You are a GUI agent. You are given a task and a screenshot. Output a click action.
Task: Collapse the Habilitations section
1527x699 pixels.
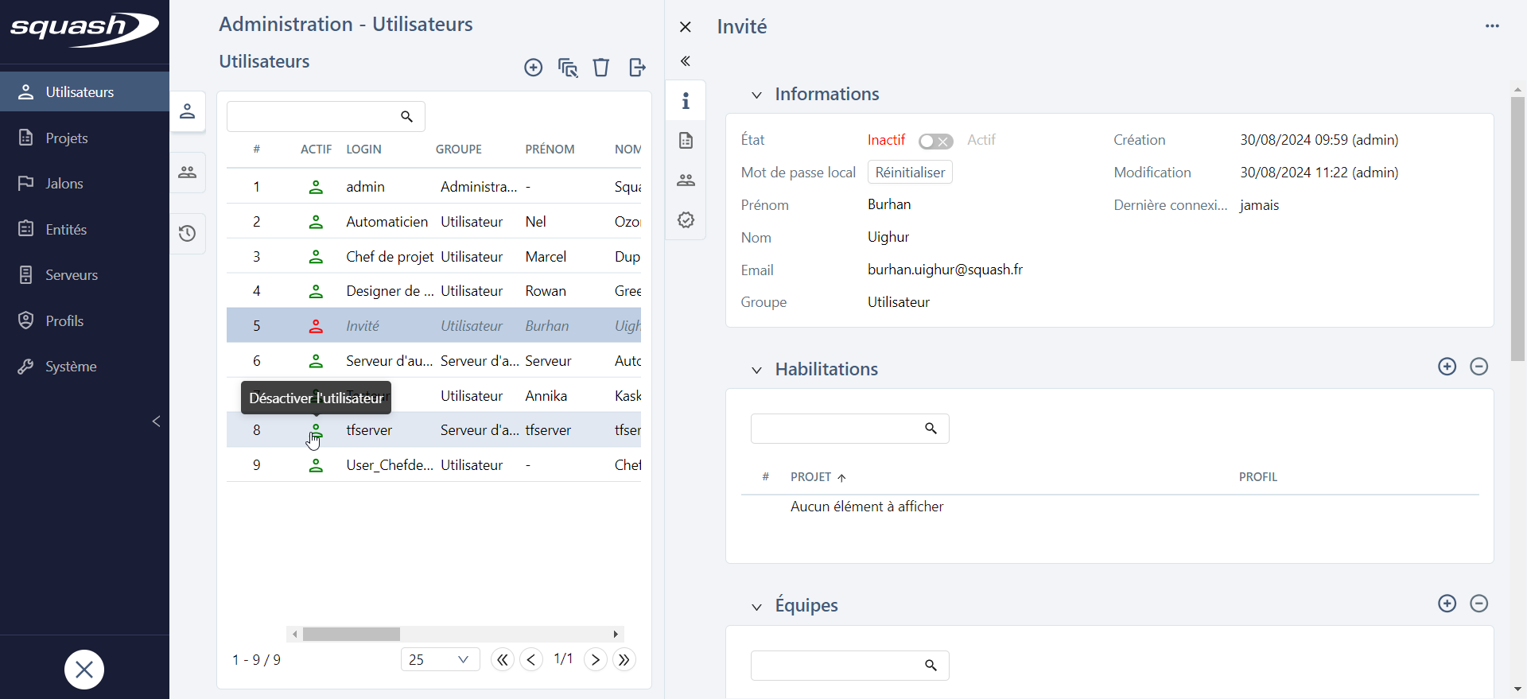click(x=756, y=371)
